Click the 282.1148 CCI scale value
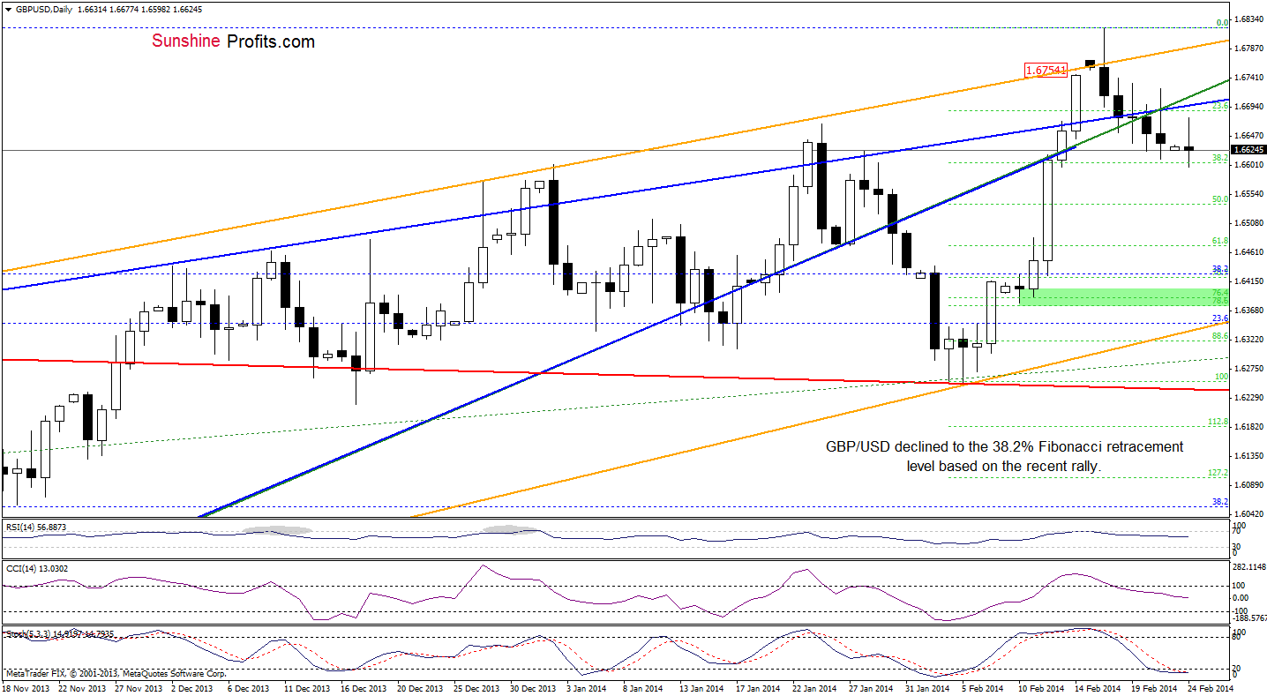The image size is (1267, 696). point(1249,567)
